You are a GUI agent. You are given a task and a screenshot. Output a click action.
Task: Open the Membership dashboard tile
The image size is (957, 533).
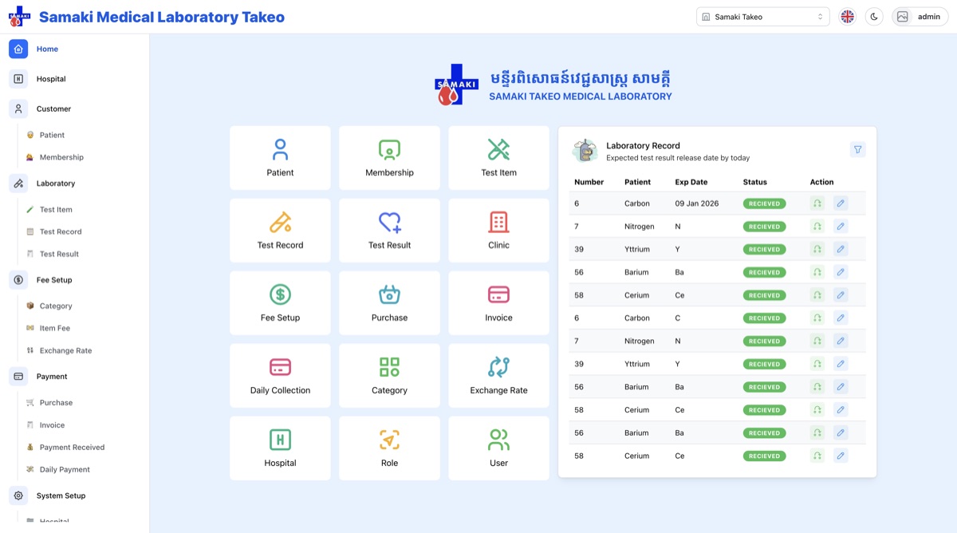point(389,158)
